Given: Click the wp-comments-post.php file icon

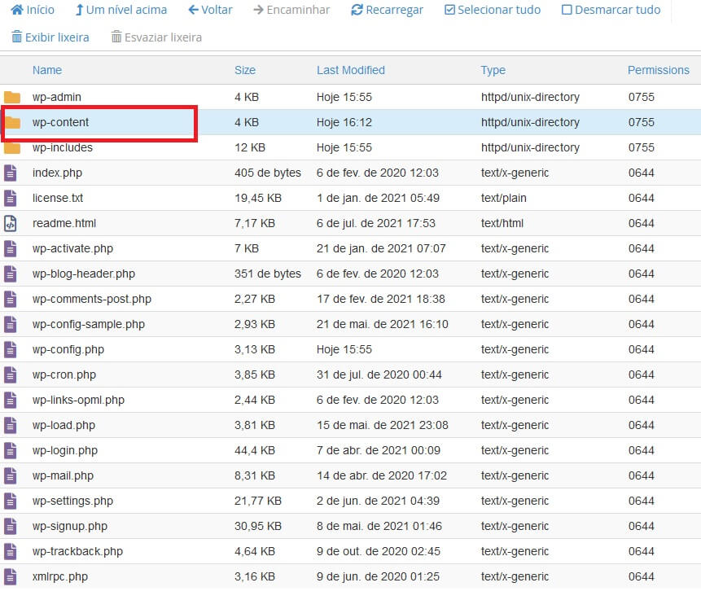Looking at the screenshot, I should (11, 299).
